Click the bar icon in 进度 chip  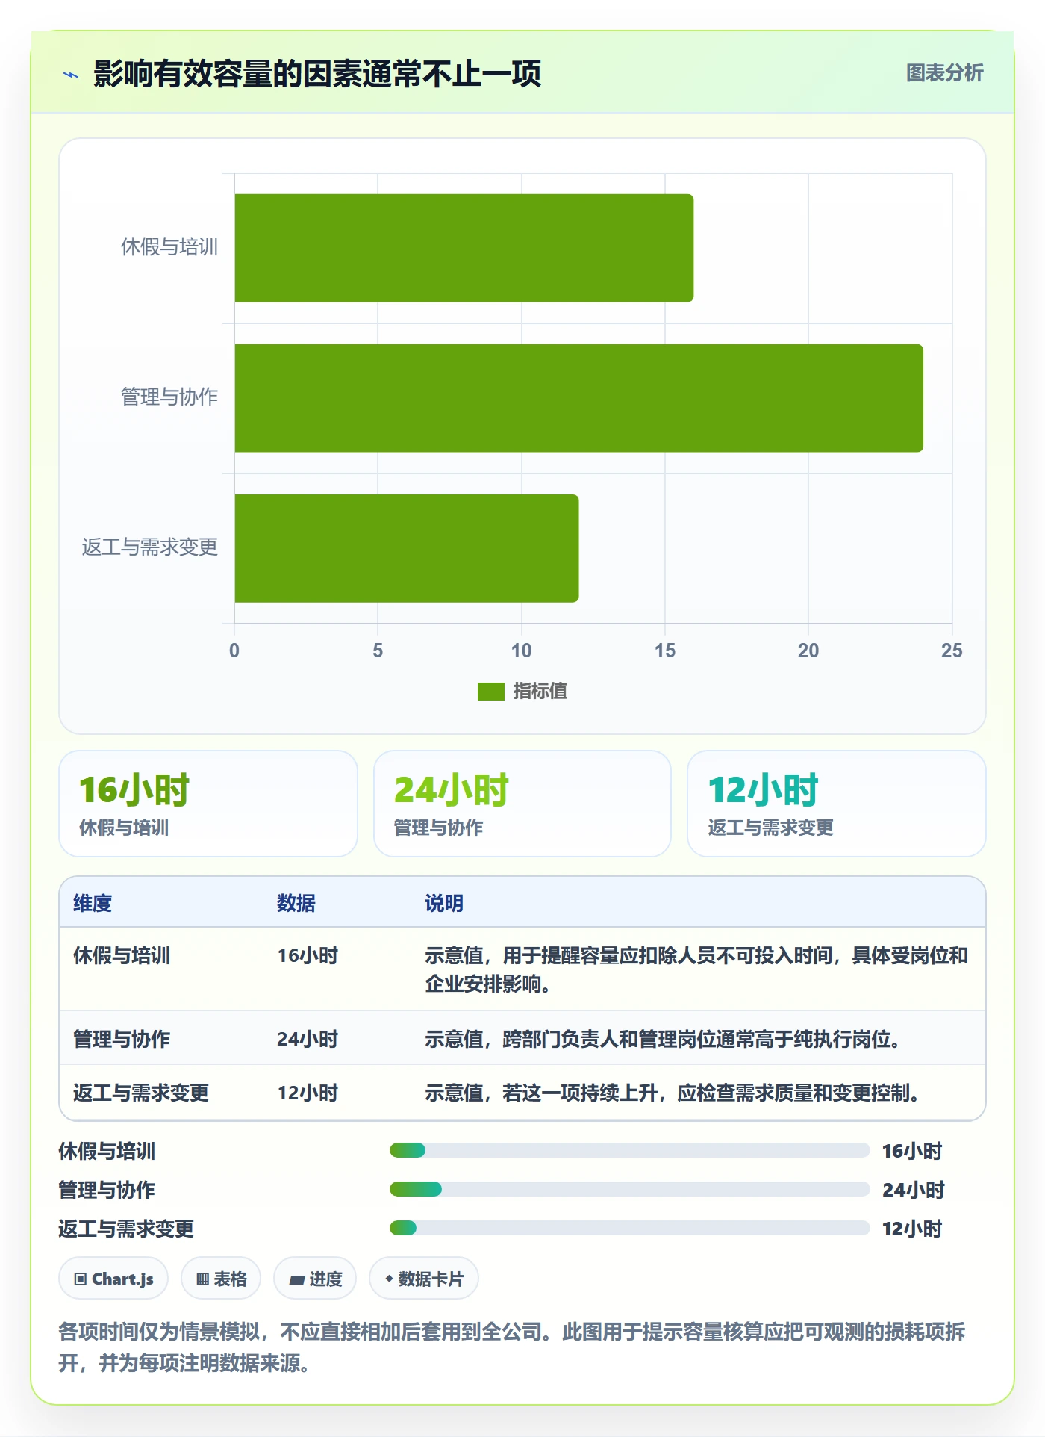(296, 1280)
